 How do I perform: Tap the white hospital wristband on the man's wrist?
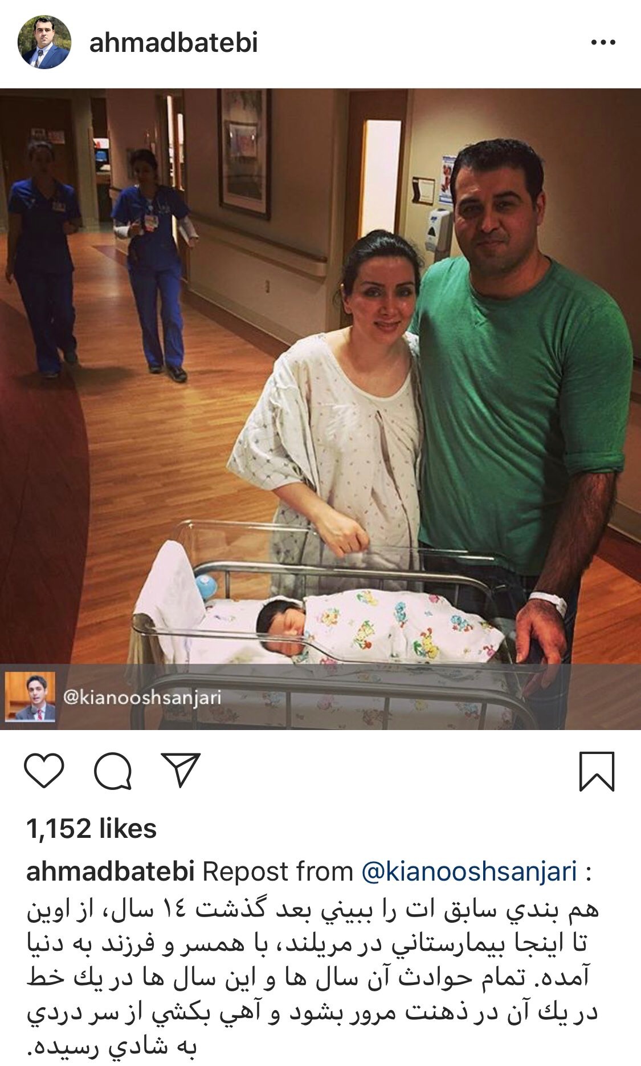point(549,602)
